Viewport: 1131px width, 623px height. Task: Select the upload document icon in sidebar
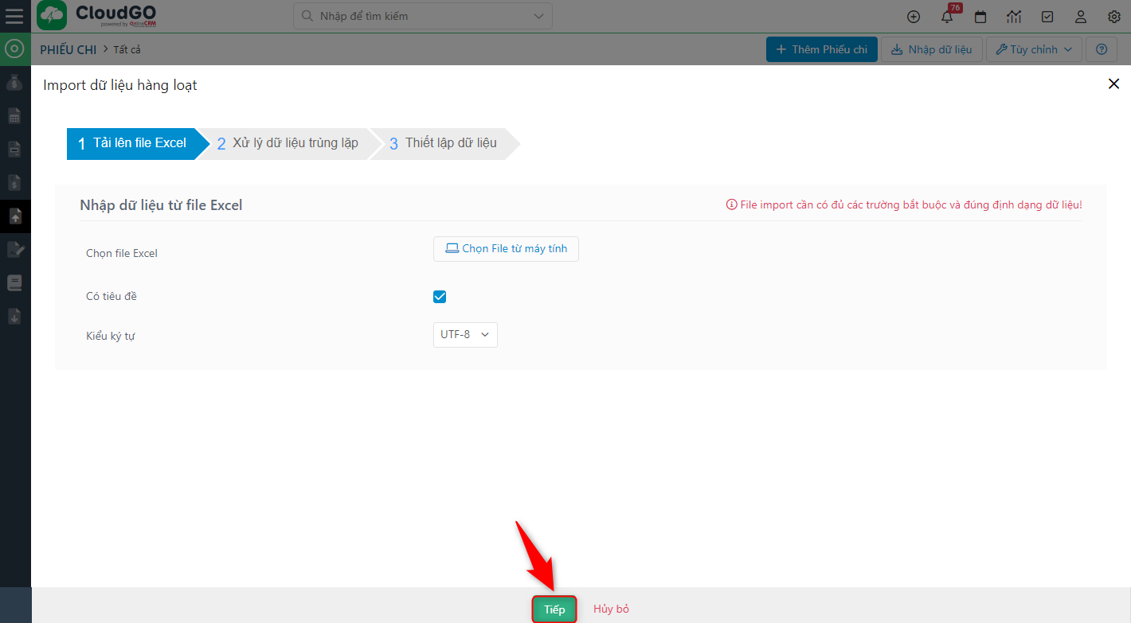click(x=14, y=216)
